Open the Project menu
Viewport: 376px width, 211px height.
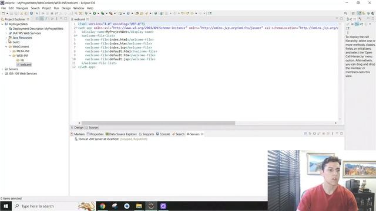[46, 8]
